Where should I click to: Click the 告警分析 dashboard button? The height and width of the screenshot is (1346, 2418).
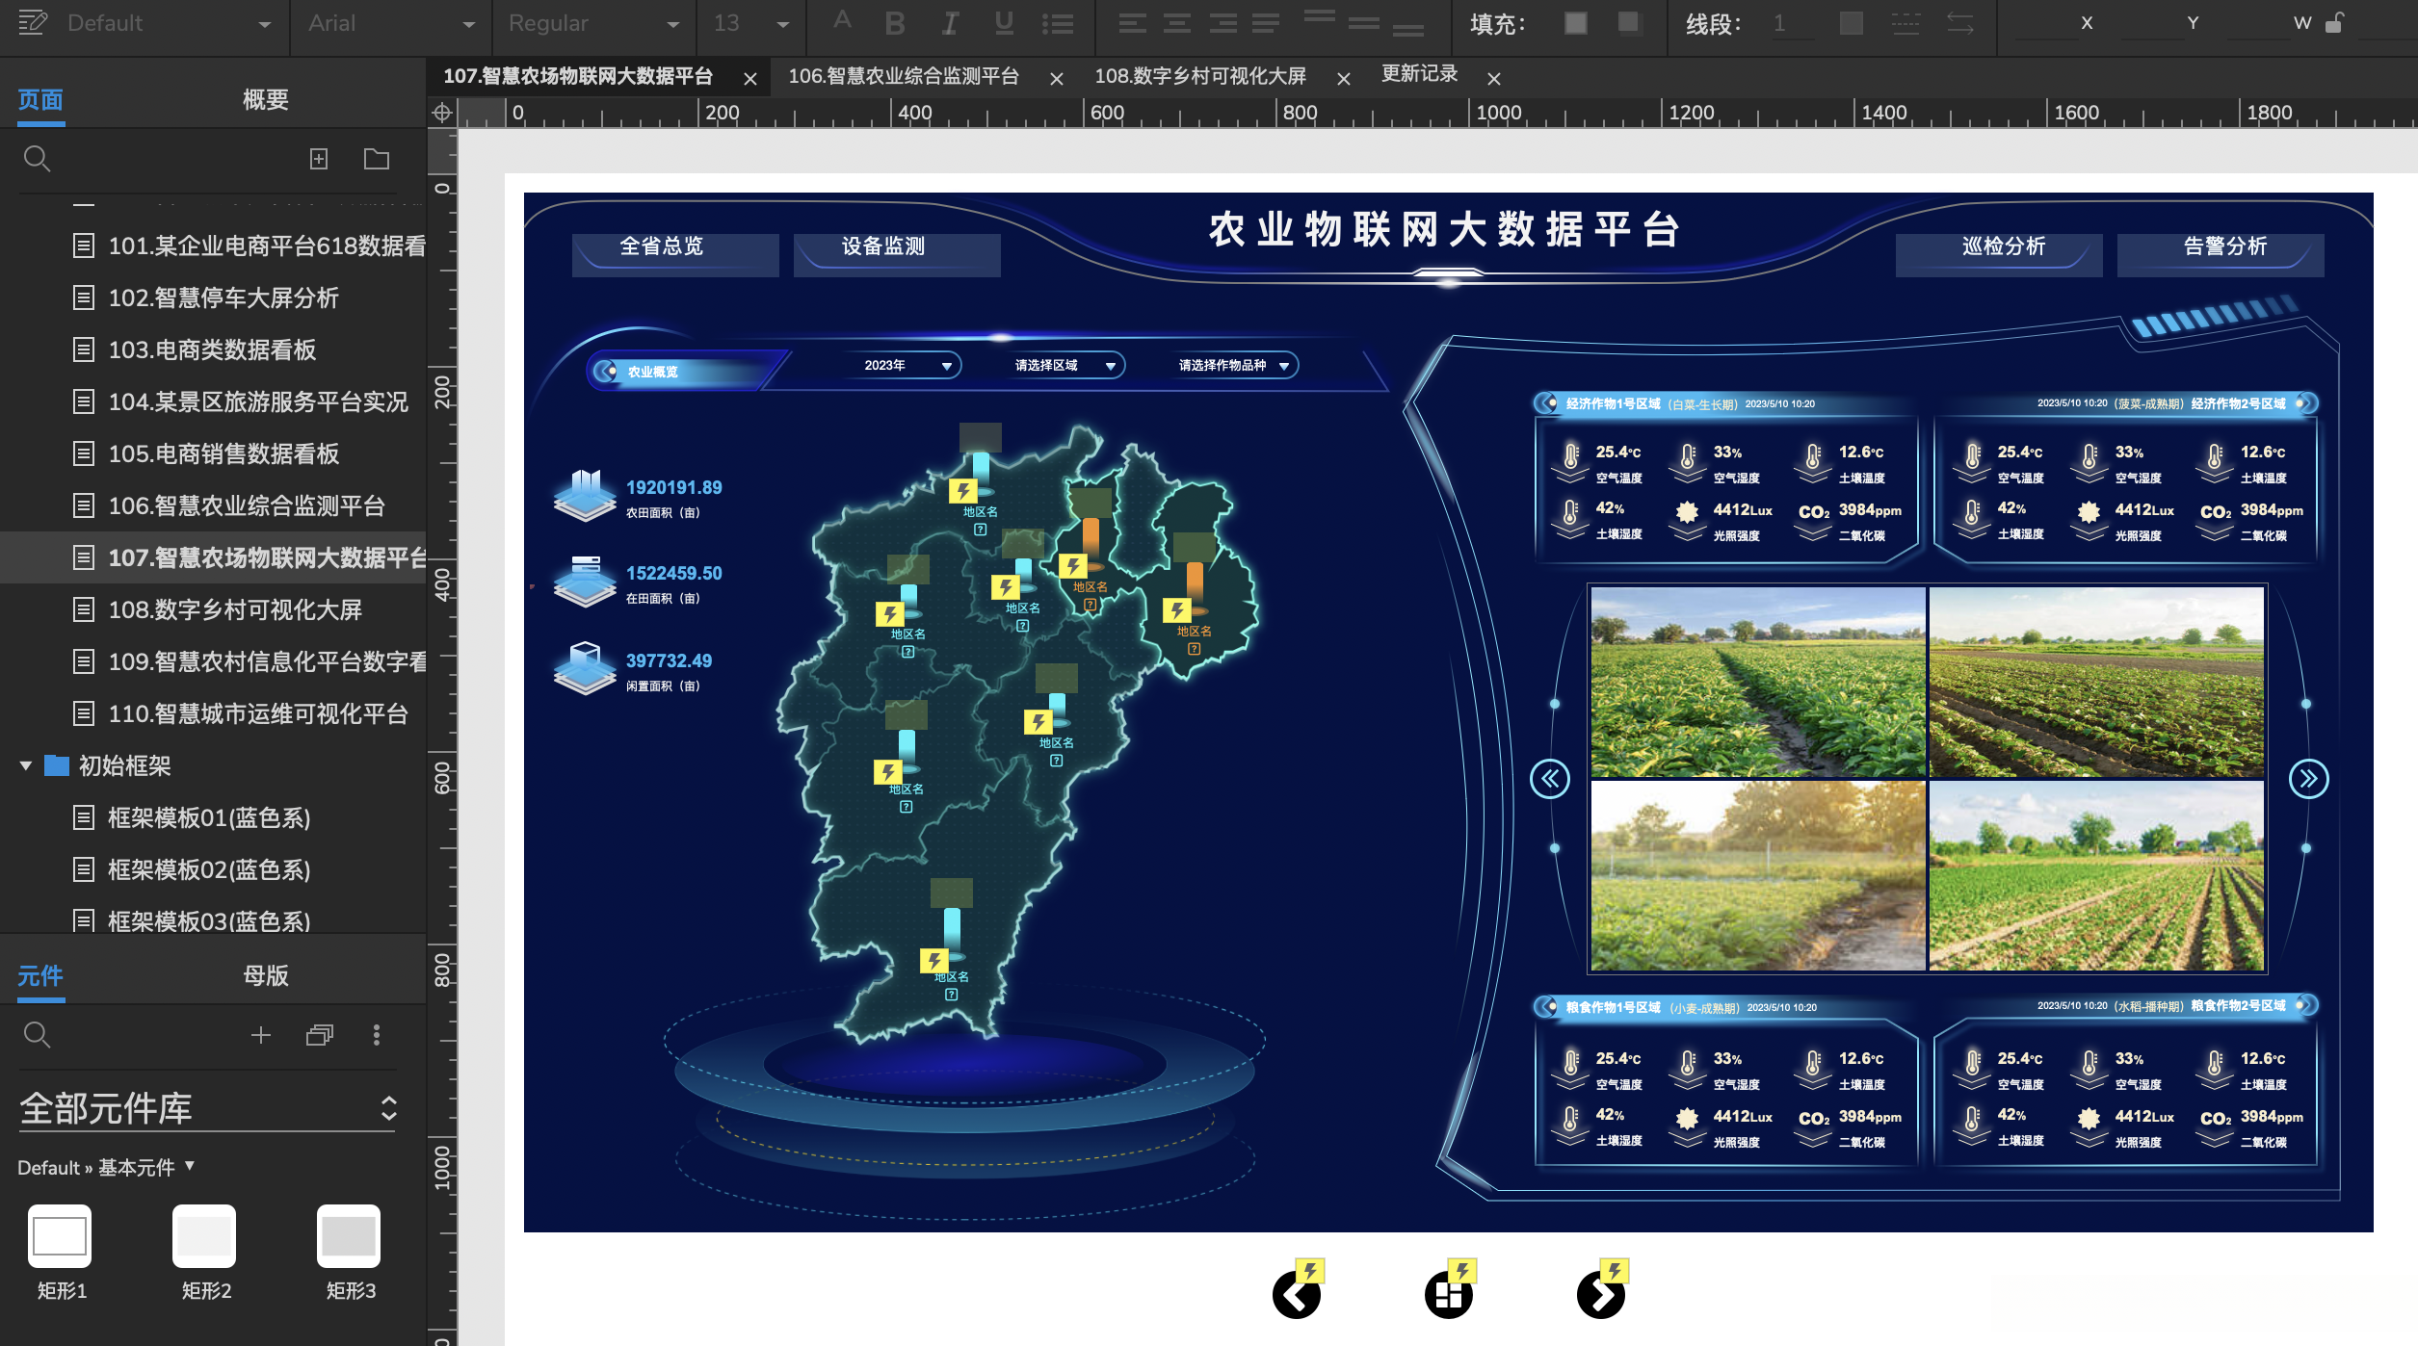pyautogui.click(x=2224, y=246)
